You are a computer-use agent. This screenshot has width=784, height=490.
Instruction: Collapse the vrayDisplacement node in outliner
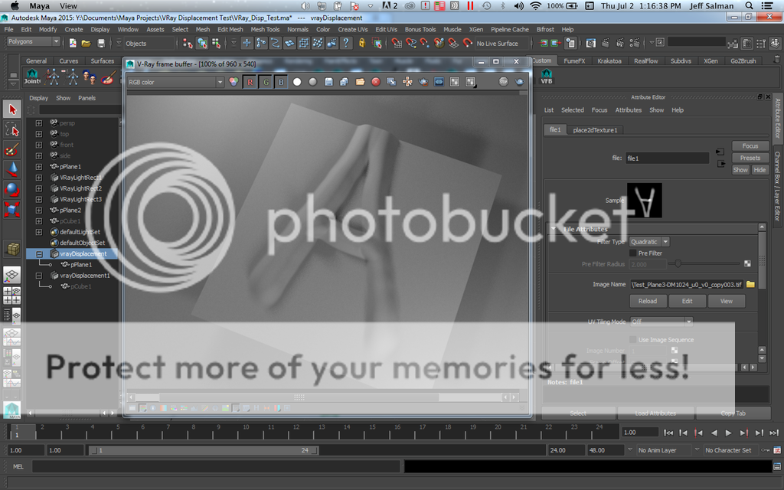(39, 253)
